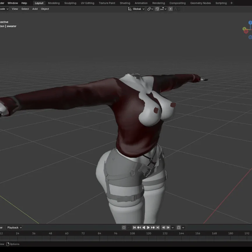This screenshot has width=252, height=252.
Task: Open the snapping options dropdown
Action: (x=163, y=9)
